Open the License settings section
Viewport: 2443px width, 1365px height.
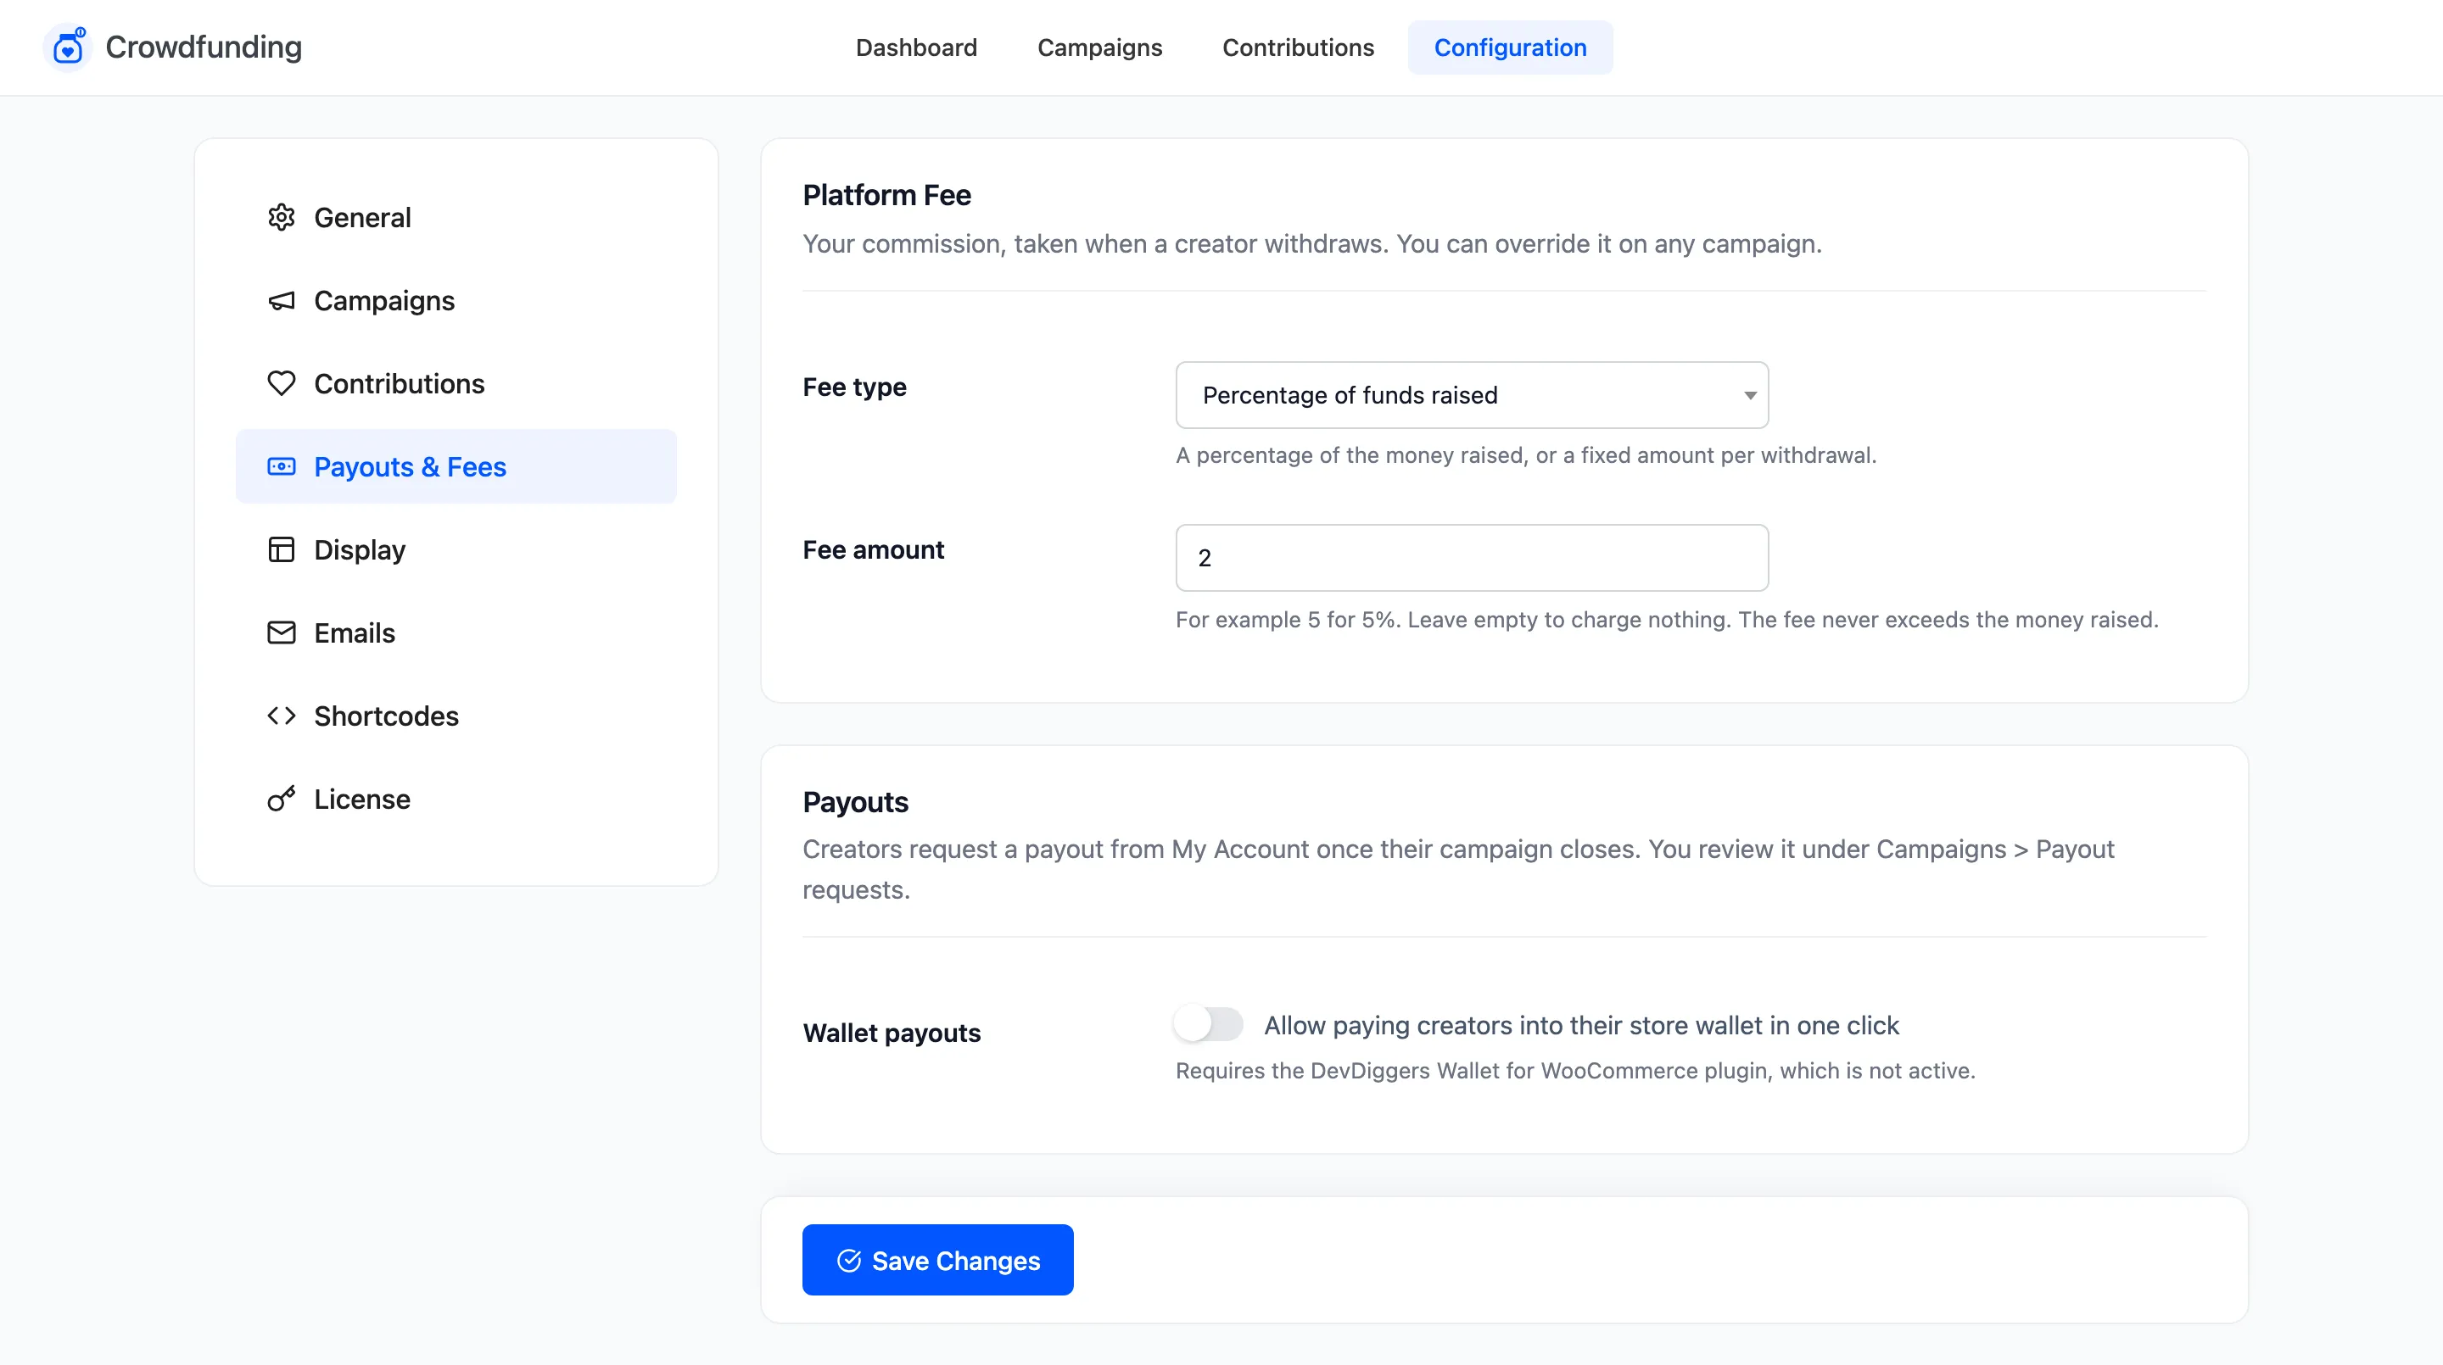point(456,798)
